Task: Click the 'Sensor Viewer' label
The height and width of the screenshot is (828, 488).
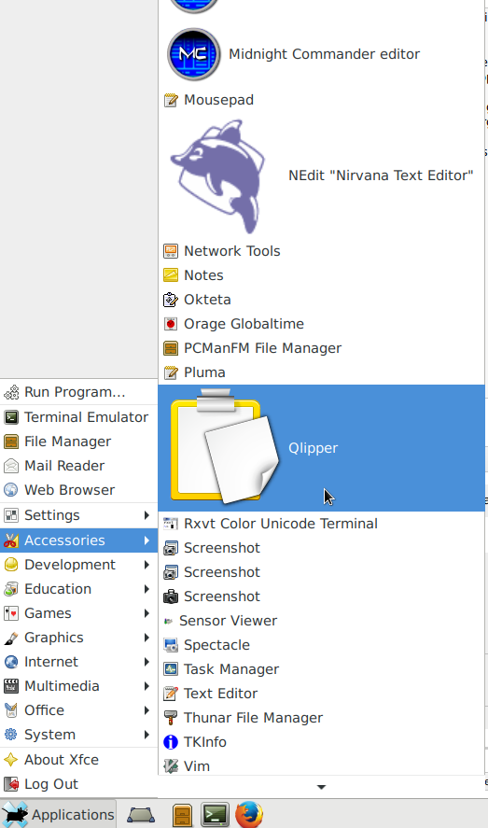Action: (228, 621)
